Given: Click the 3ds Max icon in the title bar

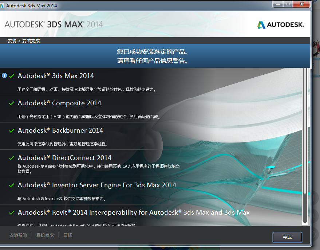Looking at the screenshot, I should pyautogui.click(x=2, y=5).
